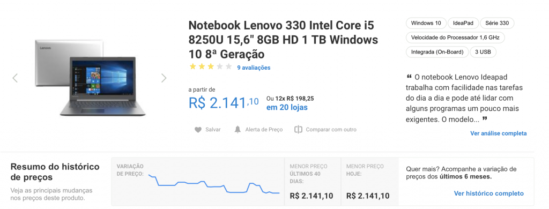Open the 9 avaliações reviews link
The width and height of the screenshot is (549, 209).
click(254, 68)
